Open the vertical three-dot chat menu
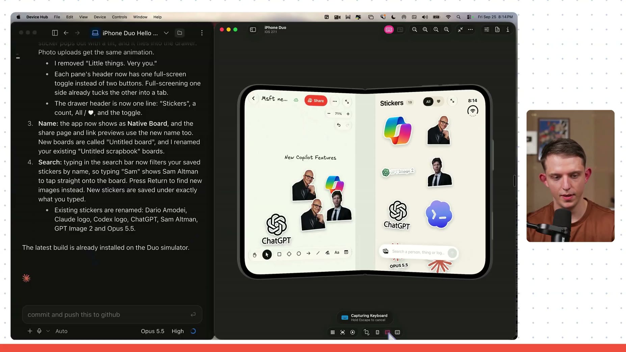This screenshot has height=352, width=626. click(202, 33)
